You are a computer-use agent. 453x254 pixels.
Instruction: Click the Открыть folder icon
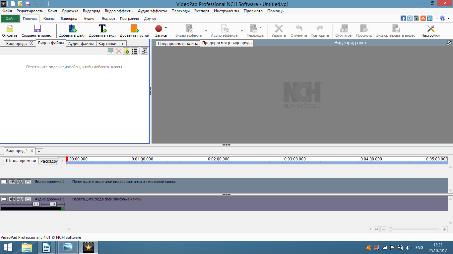point(10,29)
